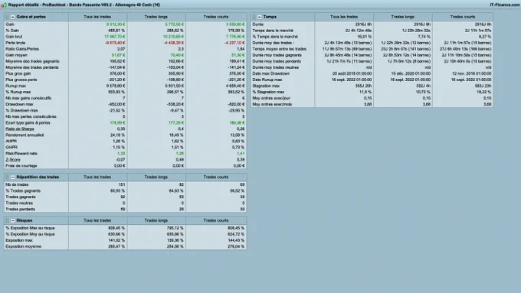
Task: Select the Plus gros gain row label
Action: tap(18, 73)
